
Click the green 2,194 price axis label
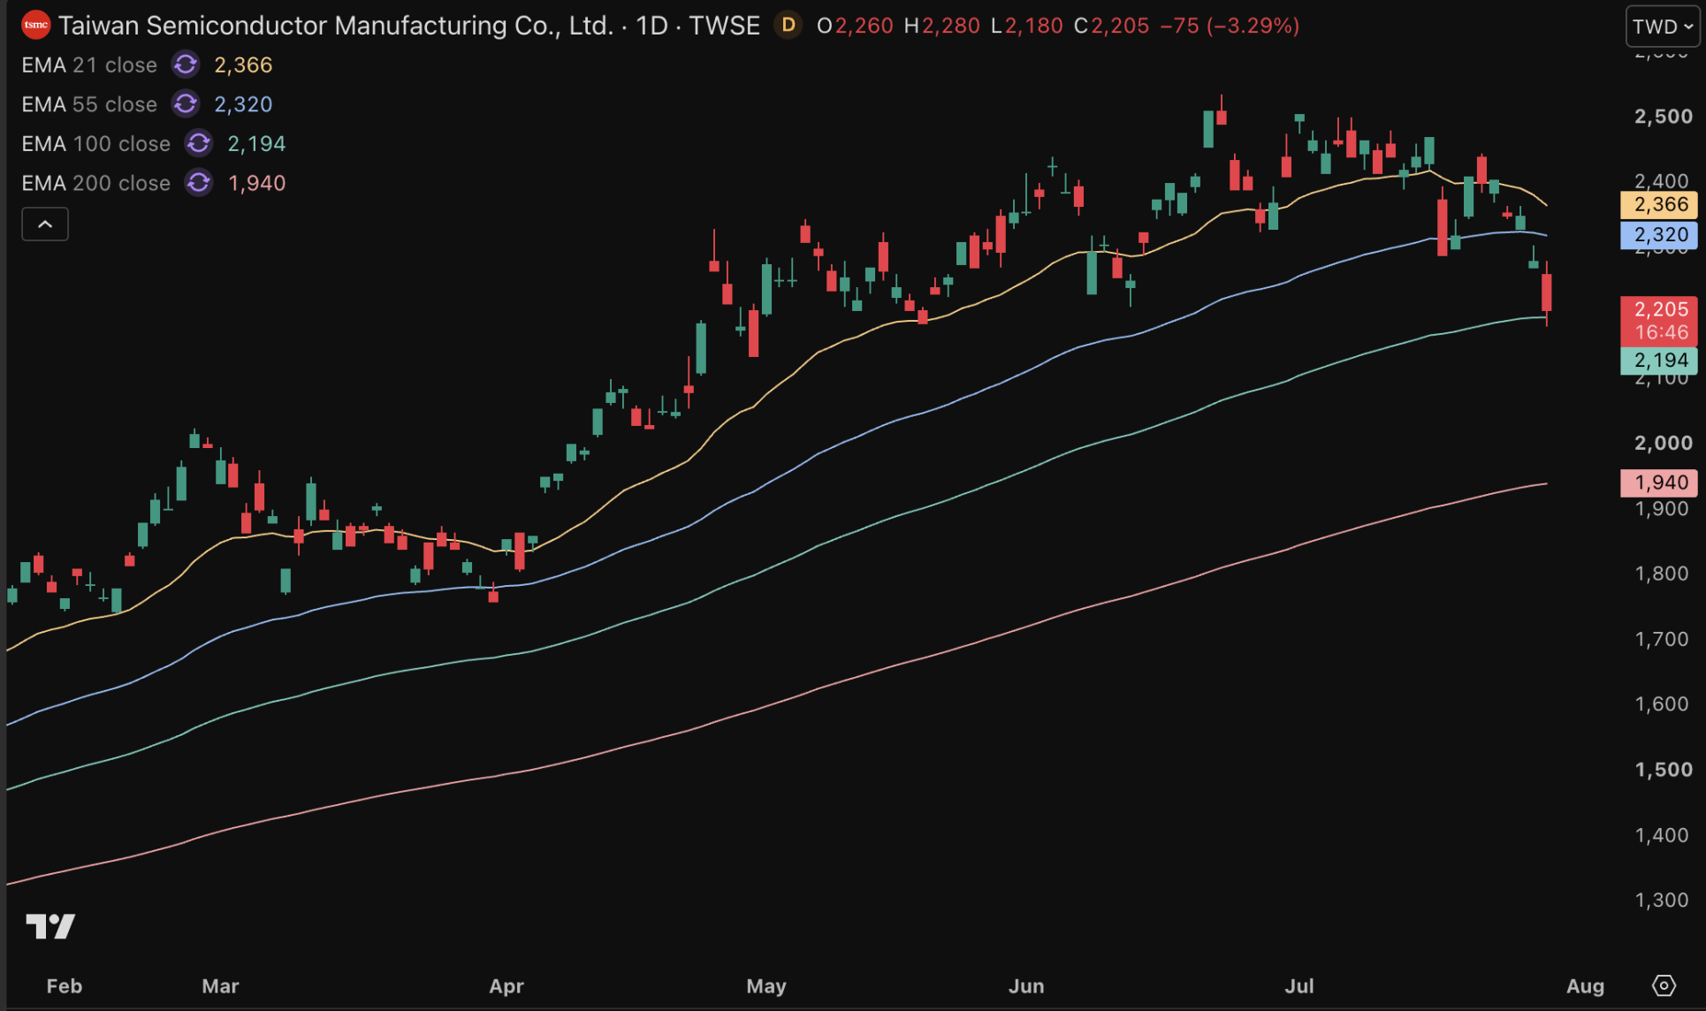tap(1659, 361)
